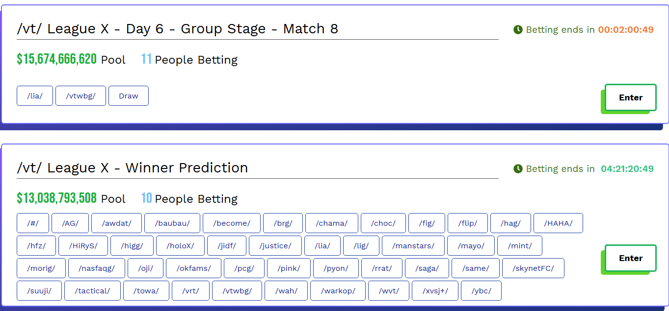Select /manstars/ team option
The width and height of the screenshot is (669, 311).
(413, 246)
